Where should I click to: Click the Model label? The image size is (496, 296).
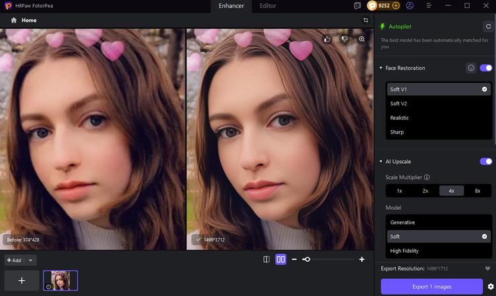click(393, 208)
